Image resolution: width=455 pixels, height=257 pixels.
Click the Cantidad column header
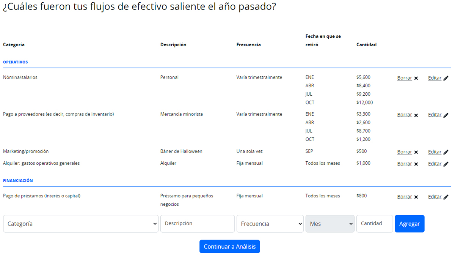tap(367, 45)
